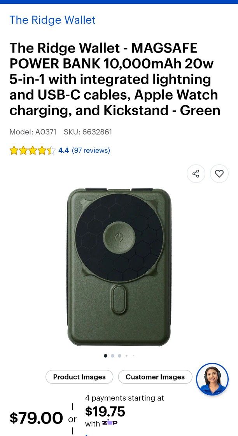Click the 4.4 rating score
Viewport: 238px width, 436px height.
click(x=64, y=150)
